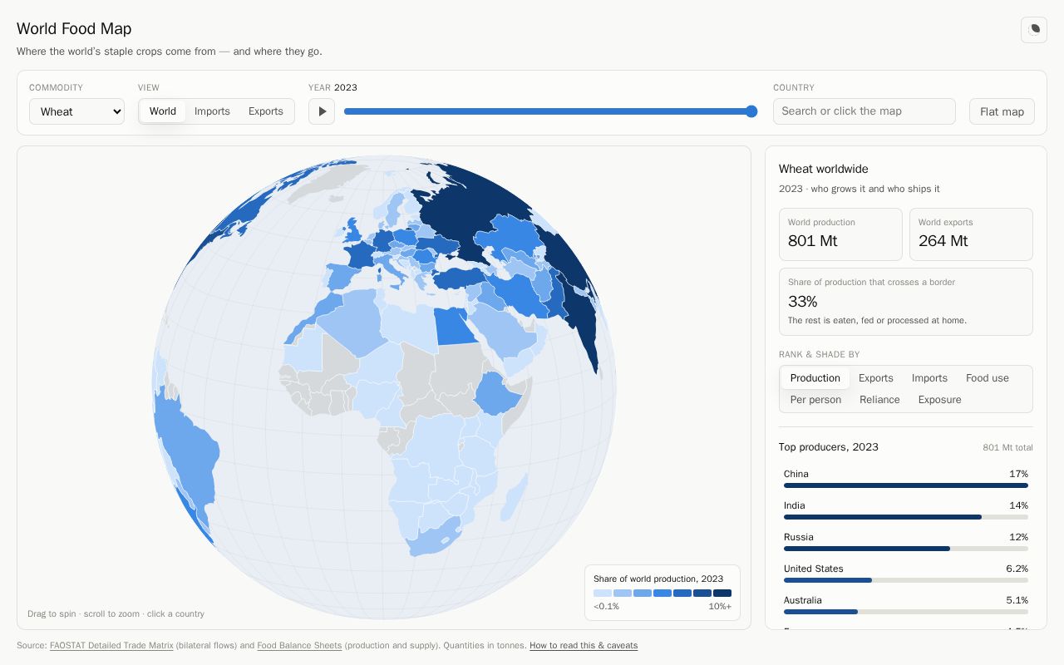Rank and shade by Per person
This screenshot has height=665, width=1064.
pos(815,400)
